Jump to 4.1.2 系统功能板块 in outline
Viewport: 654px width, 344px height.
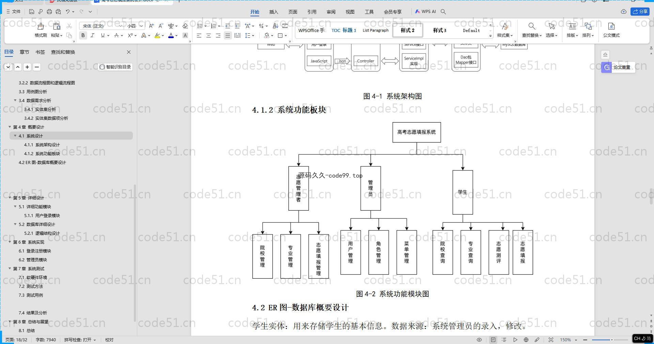[x=42, y=153]
